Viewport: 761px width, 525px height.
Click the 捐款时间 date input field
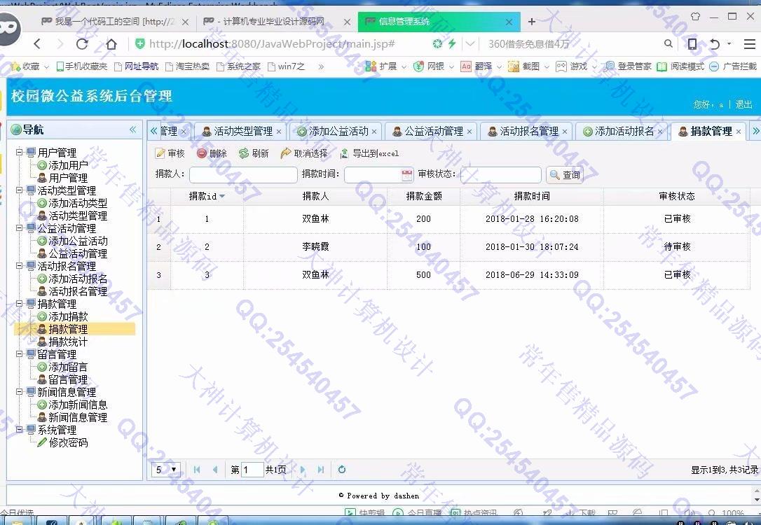coord(373,174)
